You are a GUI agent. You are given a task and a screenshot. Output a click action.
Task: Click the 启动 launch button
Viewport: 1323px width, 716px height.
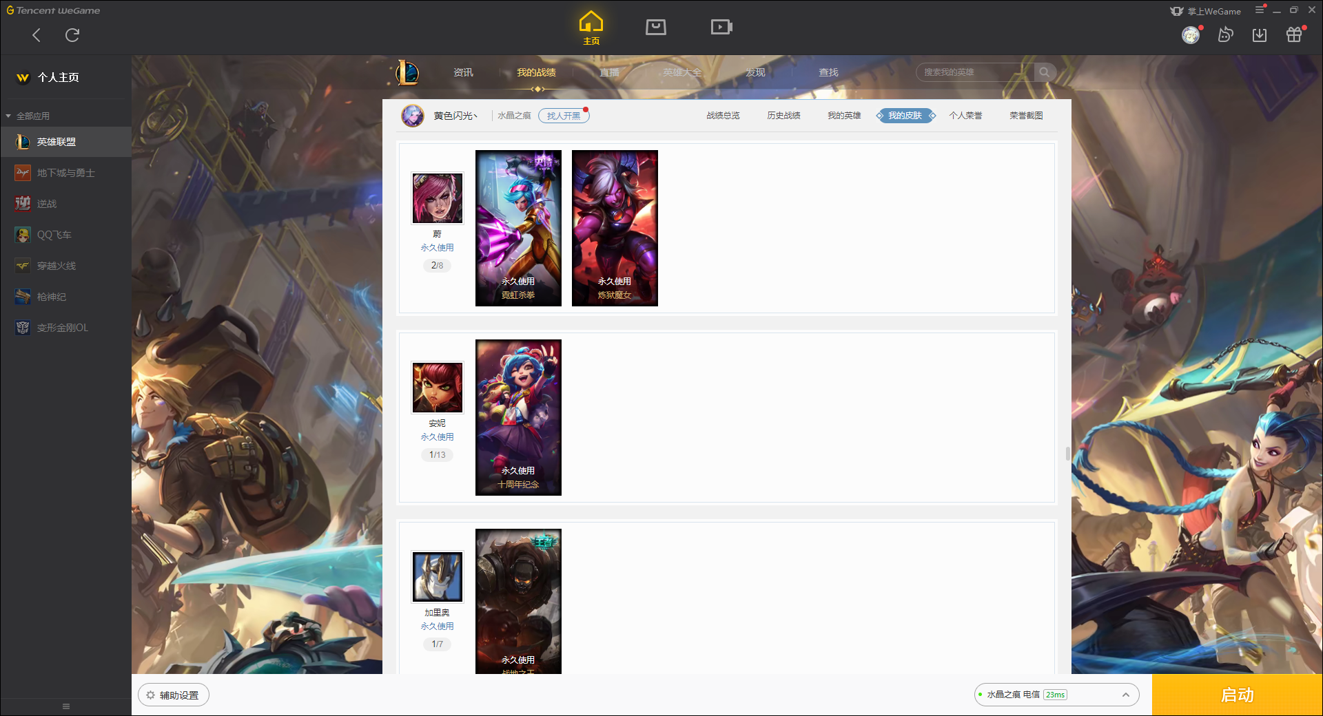pyautogui.click(x=1237, y=695)
